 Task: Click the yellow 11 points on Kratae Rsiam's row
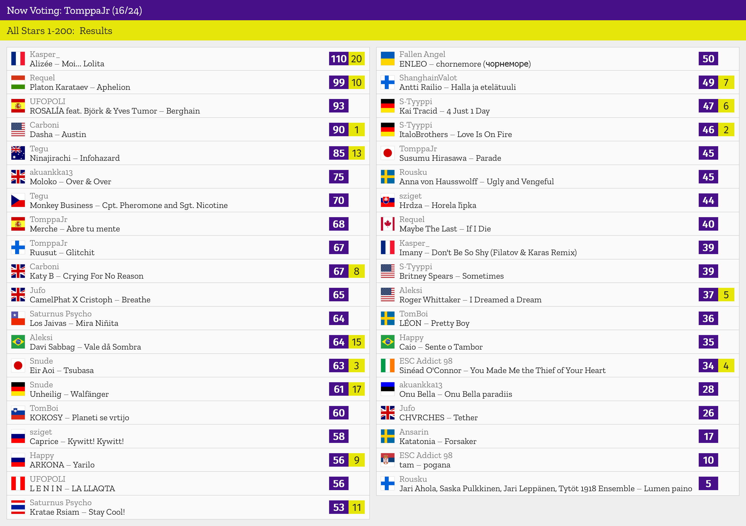[357, 507]
